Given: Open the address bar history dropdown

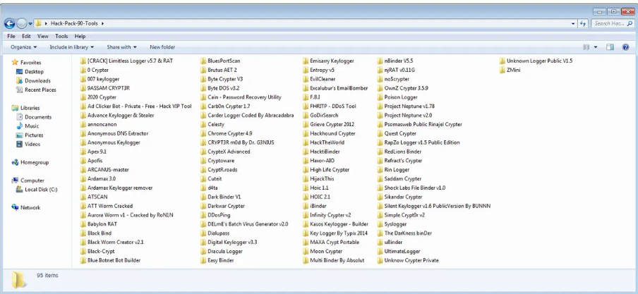Looking at the screenshot, I should pyautogui.click(x=573, y=23).
